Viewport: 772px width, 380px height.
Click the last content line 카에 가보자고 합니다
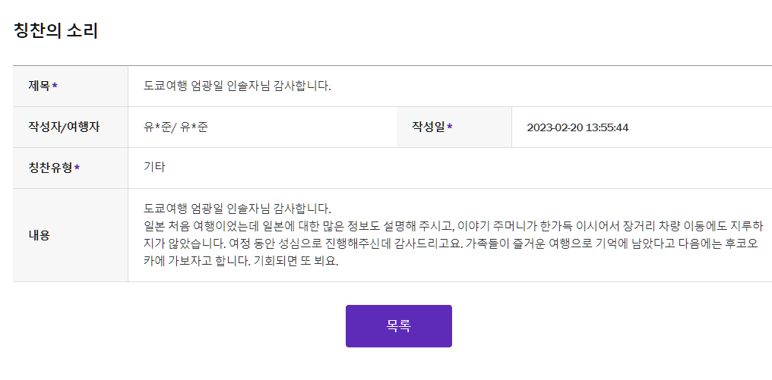coord(241,261)
